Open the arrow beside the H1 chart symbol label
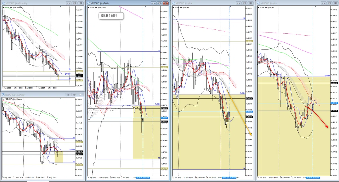This screenshot has width=339, height=182. point(259,7)
